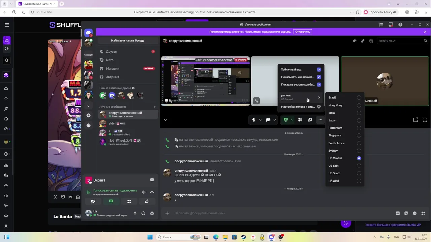The width and height of the screenshot is (431, 242).
Task: Pop out the call window
Action: point(416,120)
